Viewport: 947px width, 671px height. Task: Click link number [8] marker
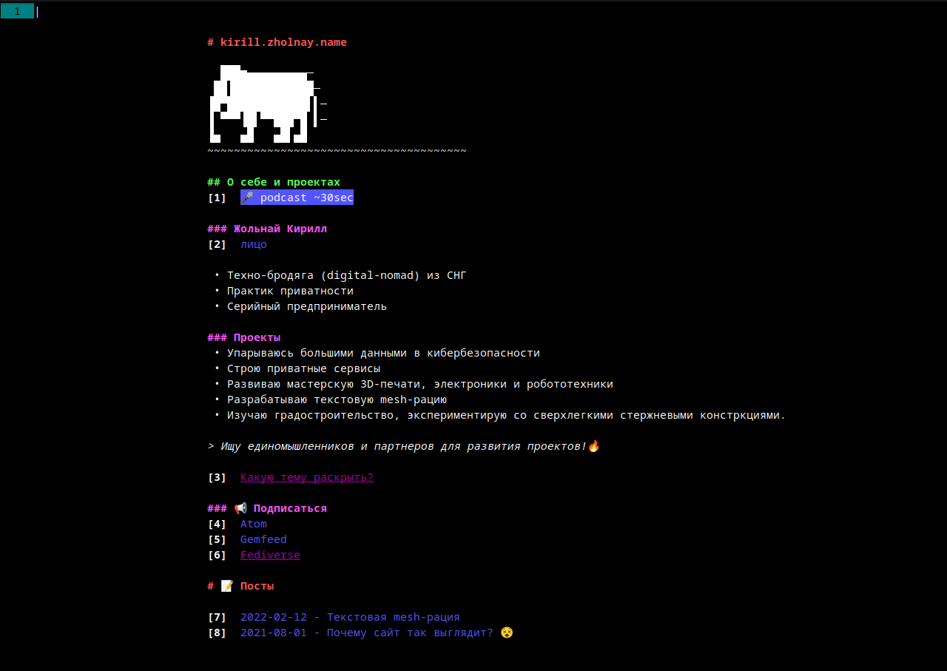tap(217, 633)
